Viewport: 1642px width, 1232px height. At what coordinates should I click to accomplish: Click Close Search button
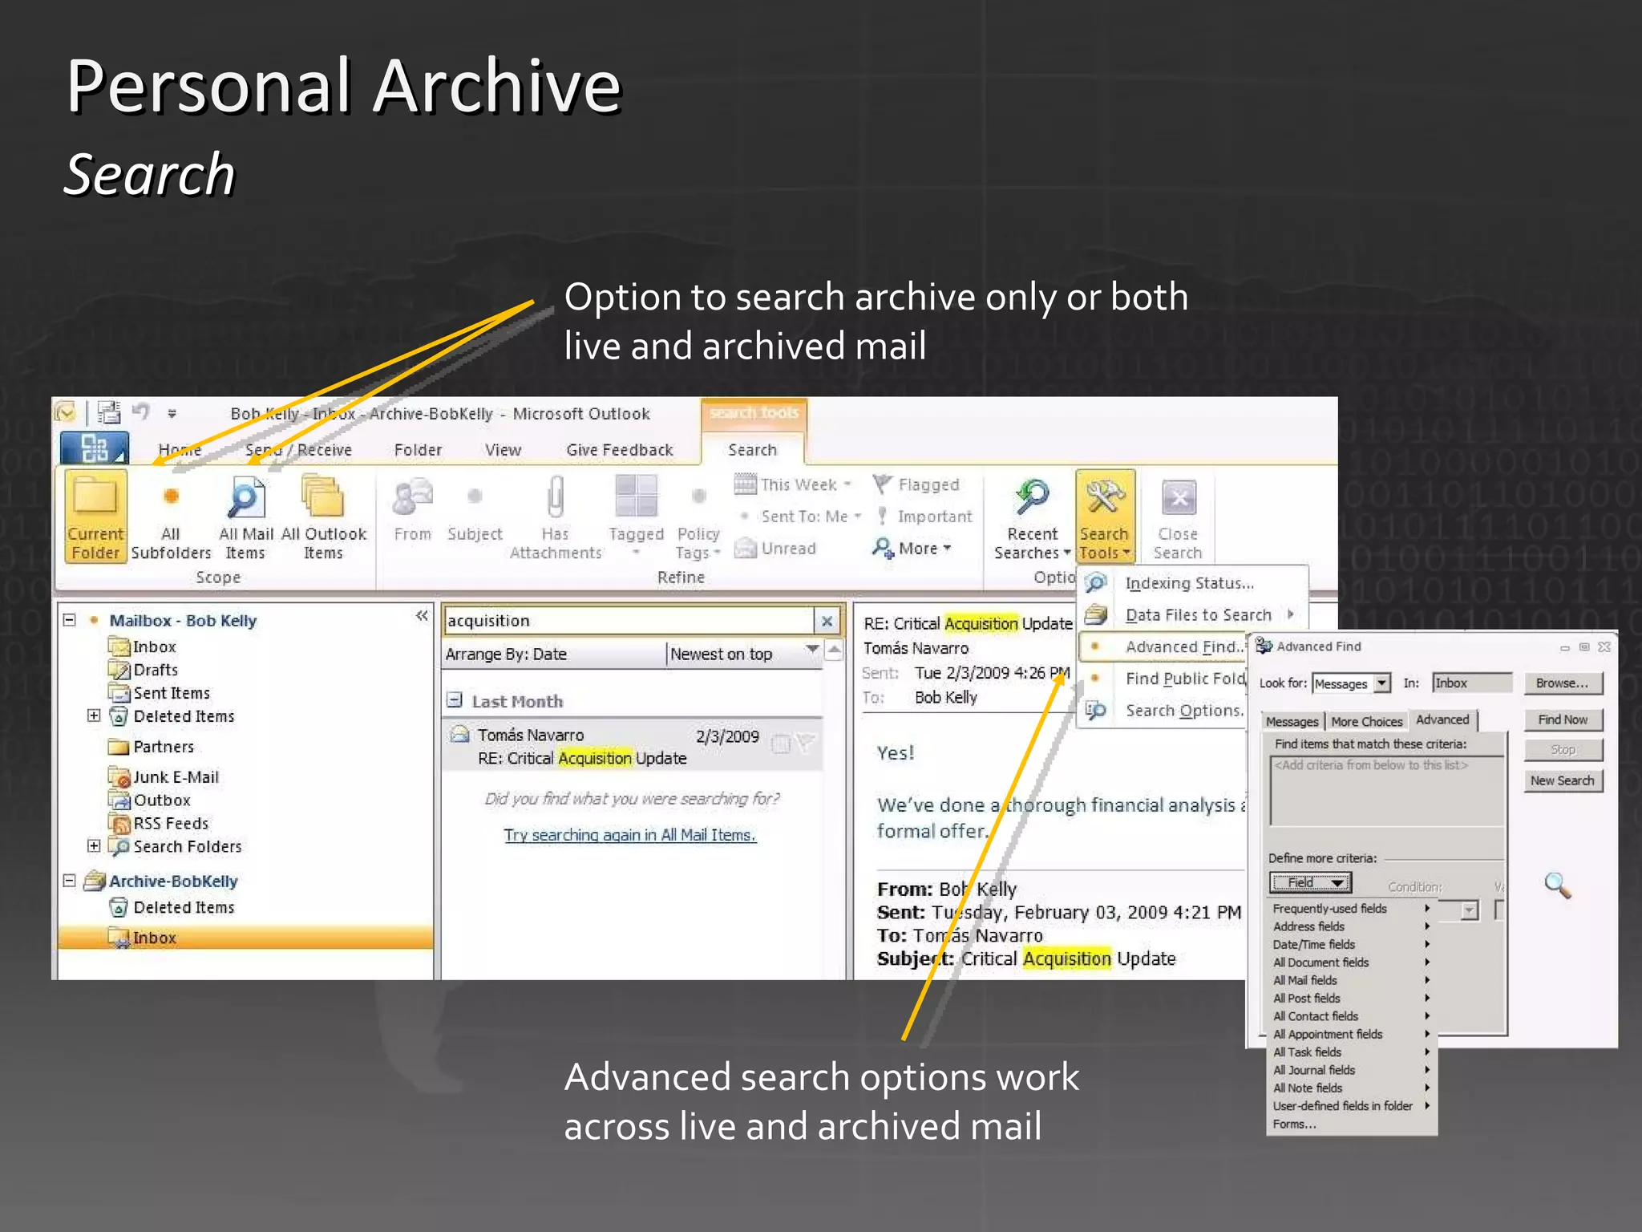click(x=1178, y=517)
